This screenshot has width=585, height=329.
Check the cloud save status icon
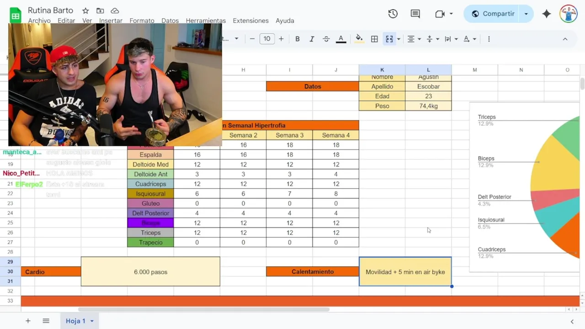pyautogui.click(x=115, y=11)
